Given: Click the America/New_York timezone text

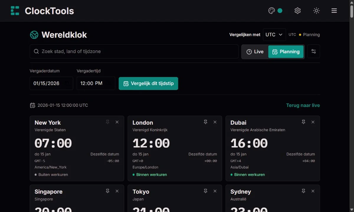Looking at the screenshot, I should point(50,167).
